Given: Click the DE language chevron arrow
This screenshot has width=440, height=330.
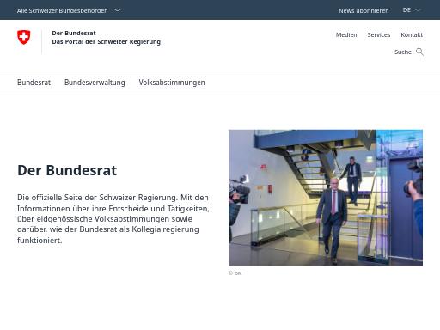Looking at the screenshot, I should tap(418, 10).
